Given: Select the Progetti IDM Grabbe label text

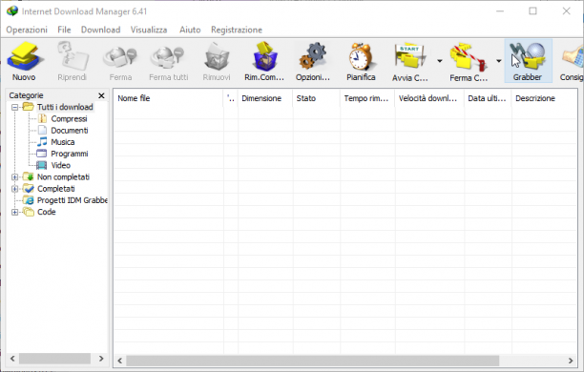Looking at the screenshot, I should (73, 200).
